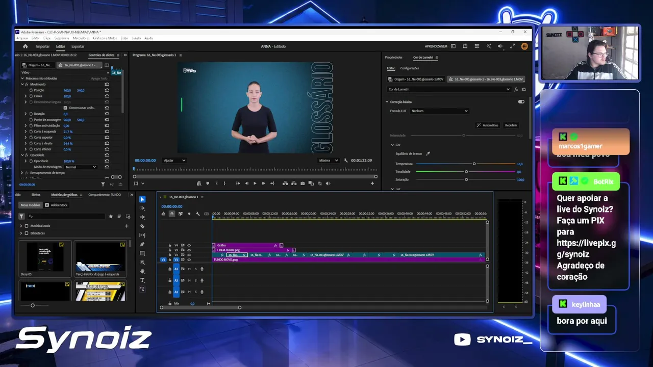This screenshot has width=653, height=367.
Task: Open the Máxima playback resolution dropdown
Action: pos(328,160)
